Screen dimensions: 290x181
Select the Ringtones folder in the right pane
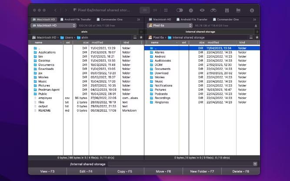pyautogui.click(x=202, y=102)
